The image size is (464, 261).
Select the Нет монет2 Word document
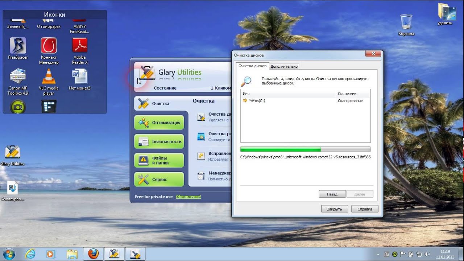click(80, 76)
